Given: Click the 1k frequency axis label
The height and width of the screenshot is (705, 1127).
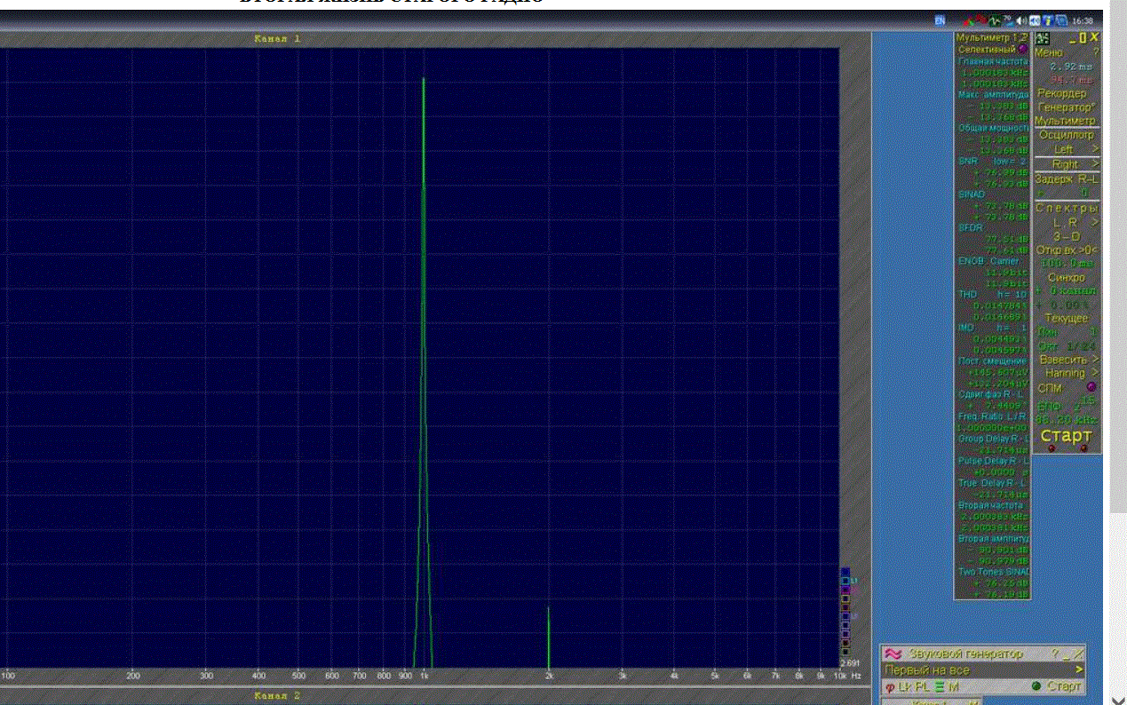Looking at the screenshot, I should [x=425, y=676].
